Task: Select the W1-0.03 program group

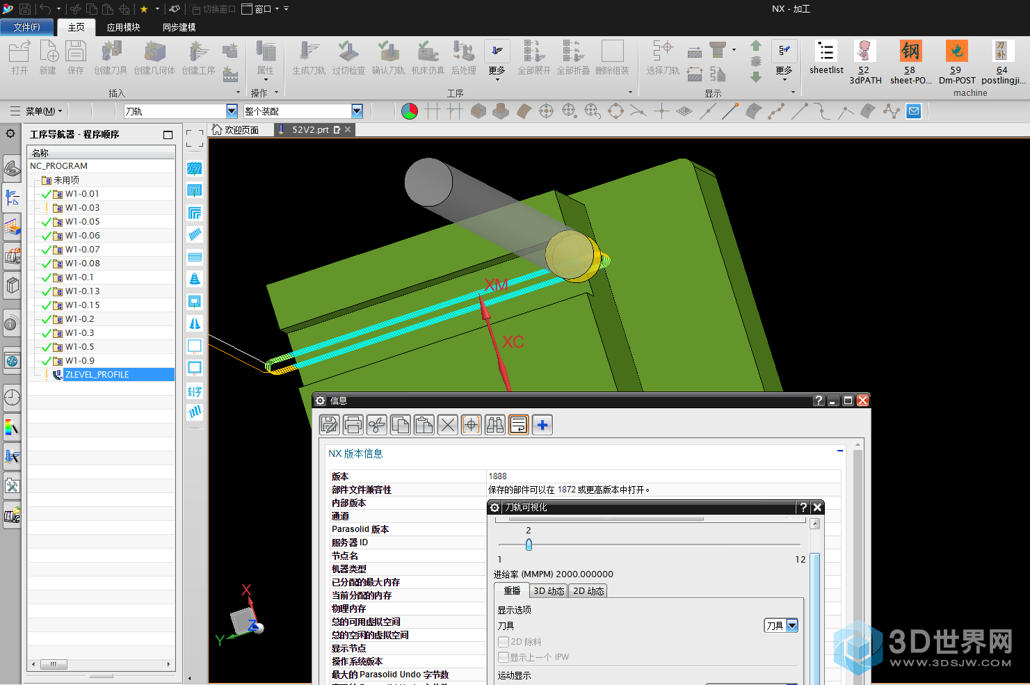Action: point(82,207)
